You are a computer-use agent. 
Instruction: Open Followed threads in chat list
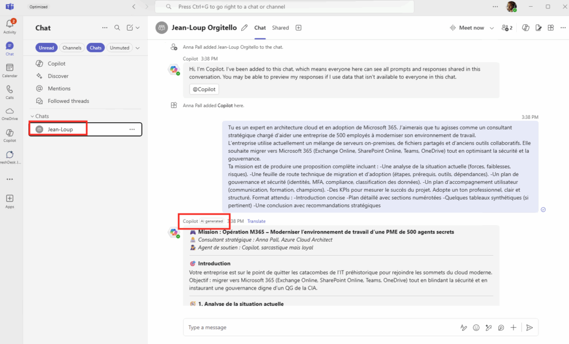(x=68, y=101)
